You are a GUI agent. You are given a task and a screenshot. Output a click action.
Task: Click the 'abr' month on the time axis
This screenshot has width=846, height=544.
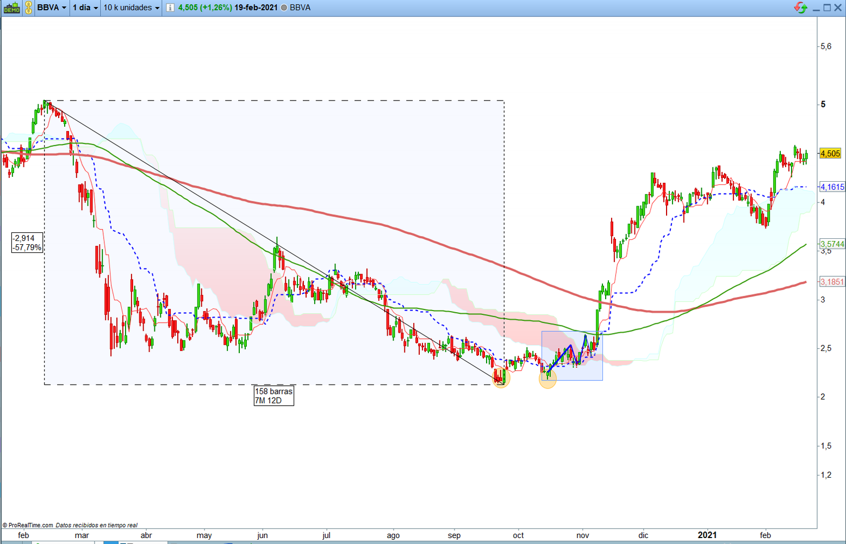coord(146,535)
